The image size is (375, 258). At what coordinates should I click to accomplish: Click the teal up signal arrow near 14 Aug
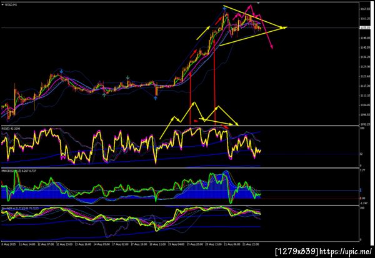coord(104,95)
